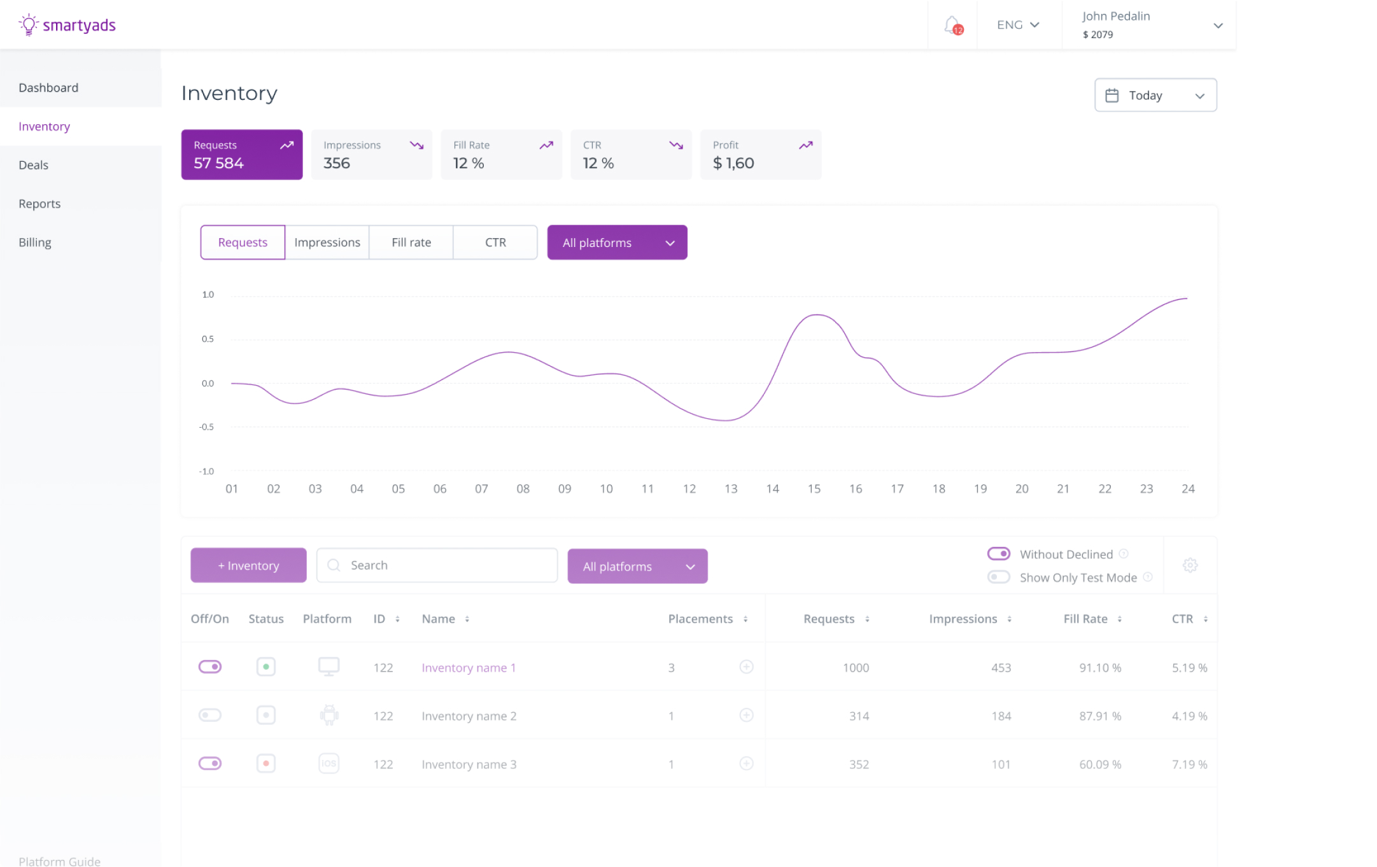
Task: Switch chart to Fill rate tab
Action: pos(411,243)
